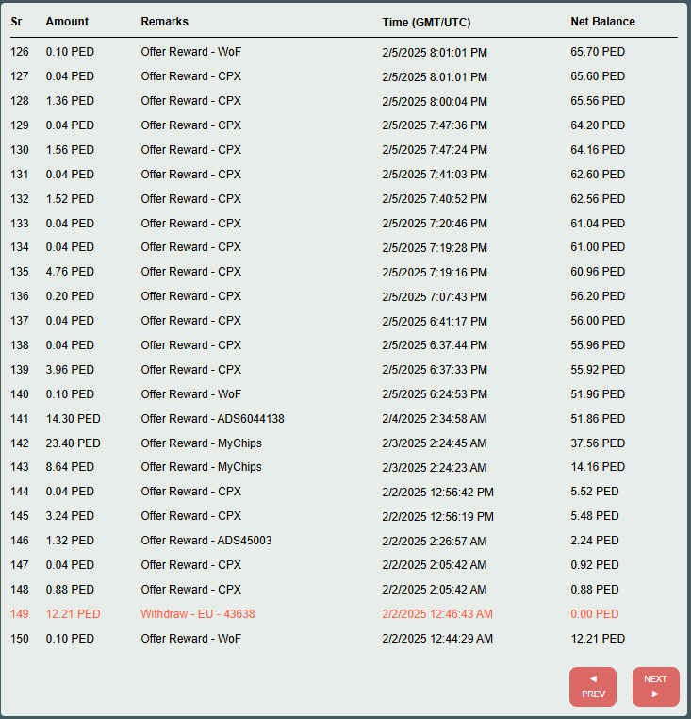Select time 2/4/2025 2:34:58 AM
Viewport: 691px width, 719px height.
click(x=435, y=419)
